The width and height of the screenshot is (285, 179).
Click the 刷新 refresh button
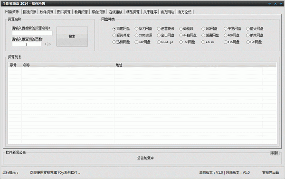tap(275, 153)
